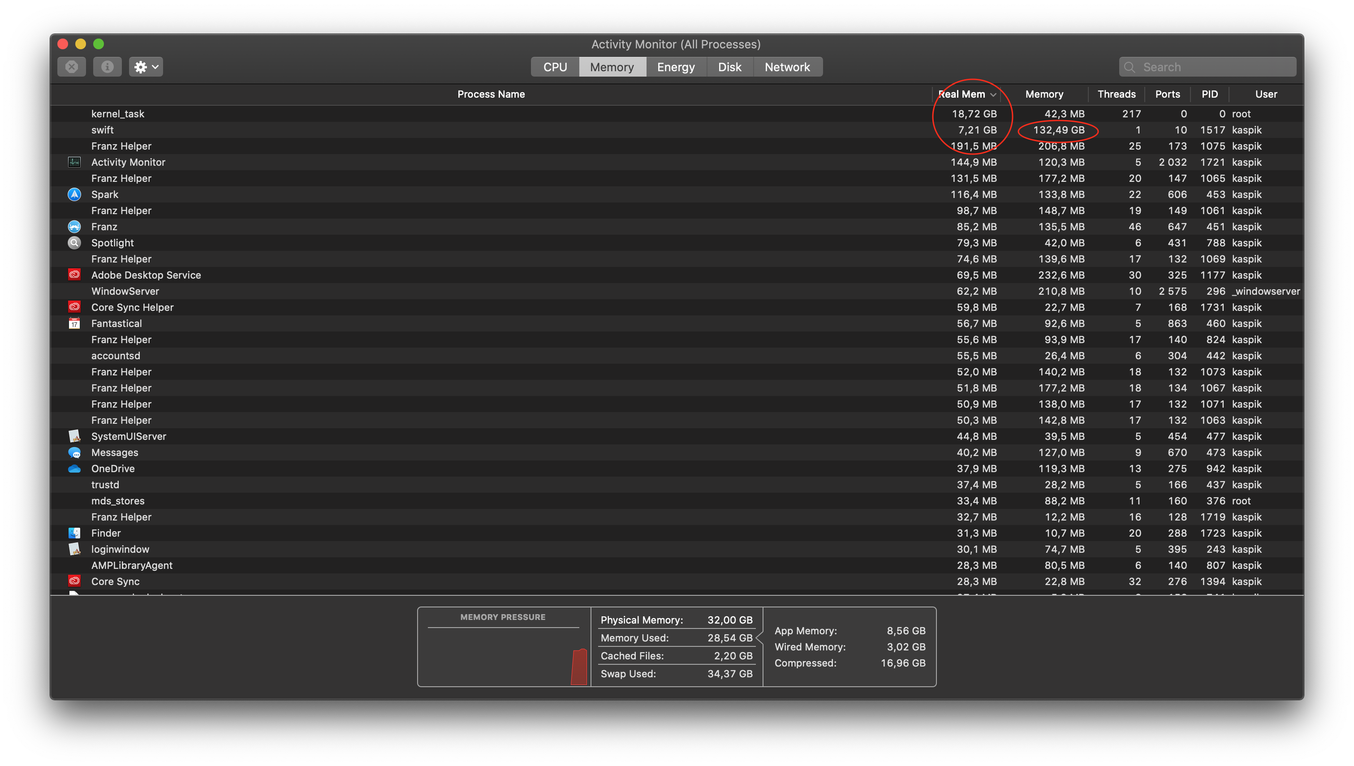Open the process info inspector icon
Screen dimensions: 1354x766
(108, 67)
